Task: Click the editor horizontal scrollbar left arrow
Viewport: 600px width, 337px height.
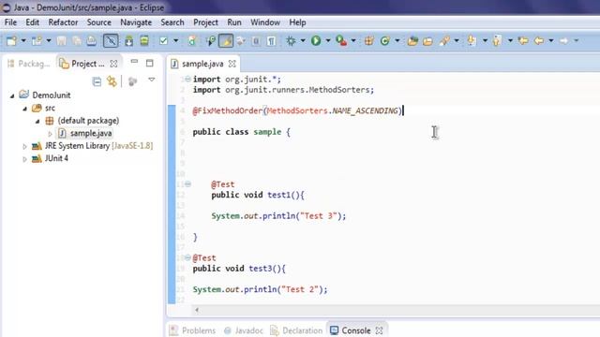Action: (x=197, y=310)
